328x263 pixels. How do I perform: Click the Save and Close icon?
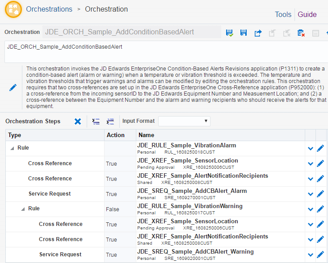[230, 33]
